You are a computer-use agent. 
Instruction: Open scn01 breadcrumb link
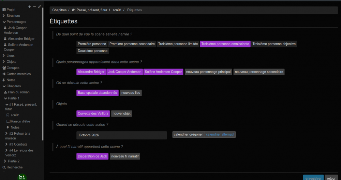[117, 10]
